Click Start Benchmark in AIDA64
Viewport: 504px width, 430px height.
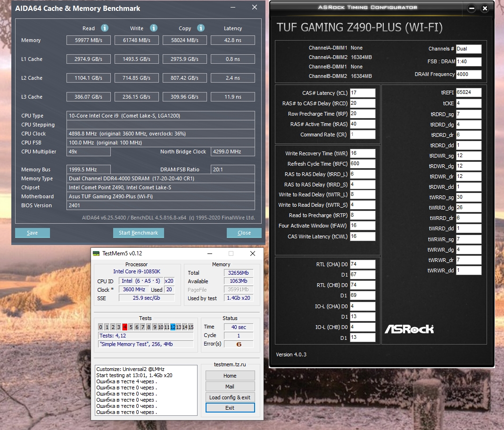click(x=139, y=233)
